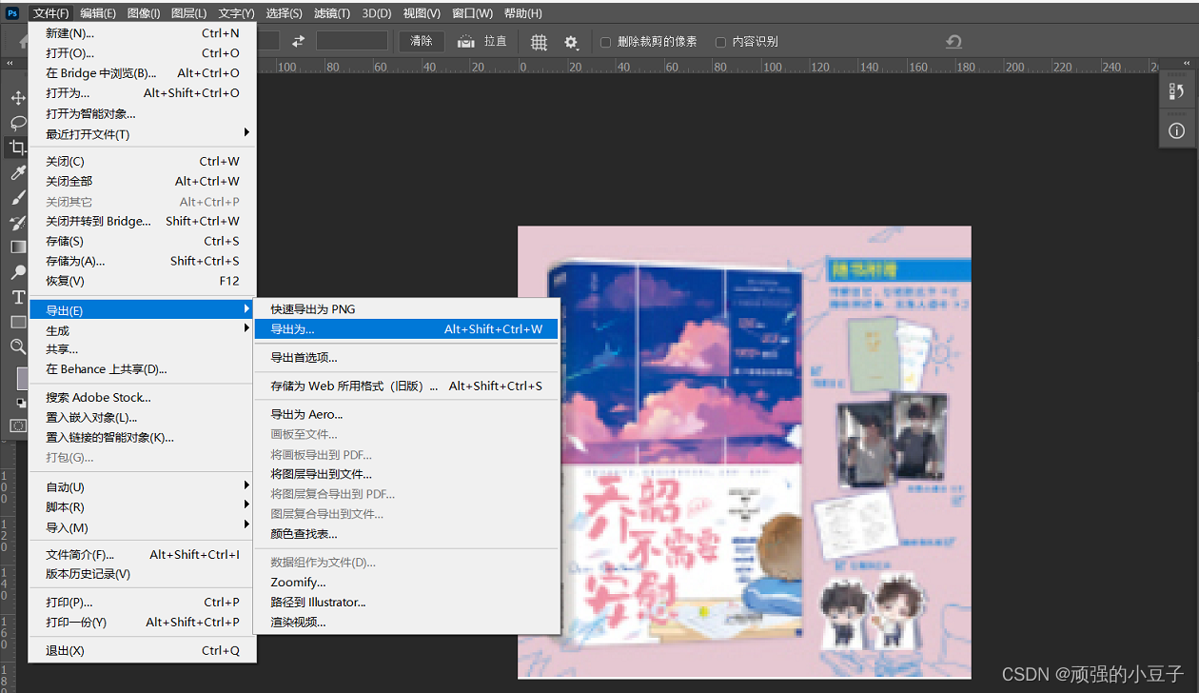The width and height of the screenshot is (1199, 693).
Task: Choose New (新建) in File menu
Action: (142, 33)
